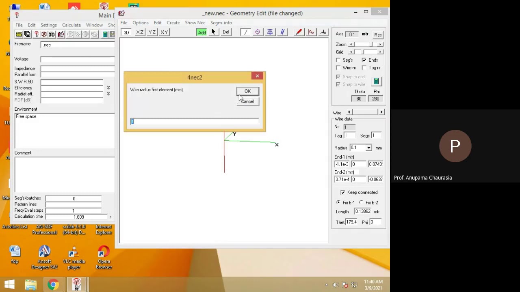The width and height of the screenshot is (520, 292).
Task: Click the 4nec2 taskbar icon
Action: (76, 285)
